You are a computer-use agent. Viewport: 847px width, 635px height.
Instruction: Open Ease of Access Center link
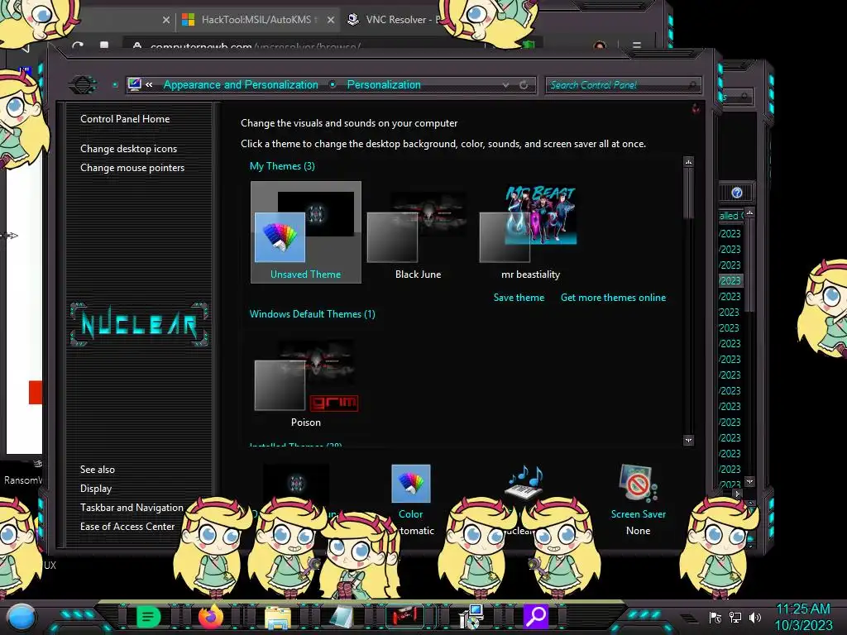coord(127,527)
